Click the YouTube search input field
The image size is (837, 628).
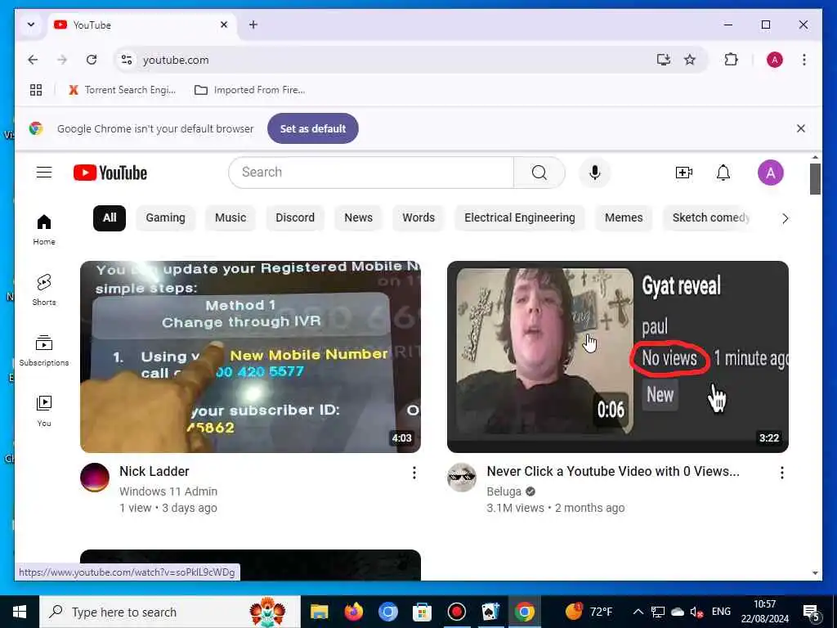371,173
